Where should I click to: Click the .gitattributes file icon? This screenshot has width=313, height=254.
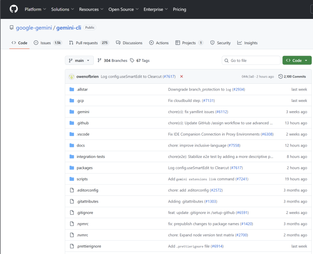point(72,201)
